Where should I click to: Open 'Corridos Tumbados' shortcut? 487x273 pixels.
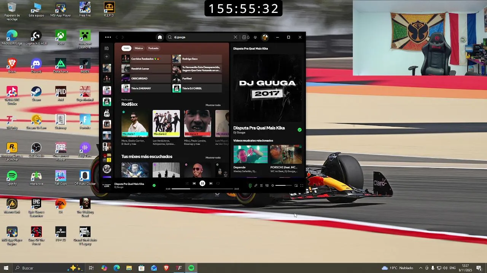coord(146,59)
